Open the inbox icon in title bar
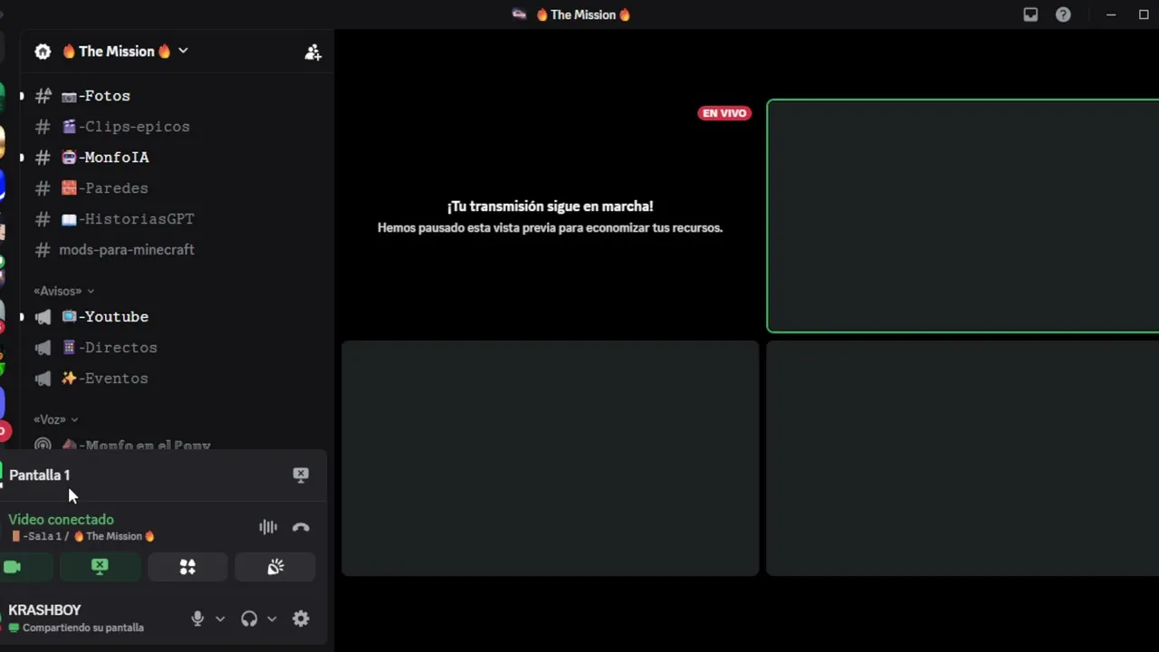Screen dimensions: 1159x652 1030,14
